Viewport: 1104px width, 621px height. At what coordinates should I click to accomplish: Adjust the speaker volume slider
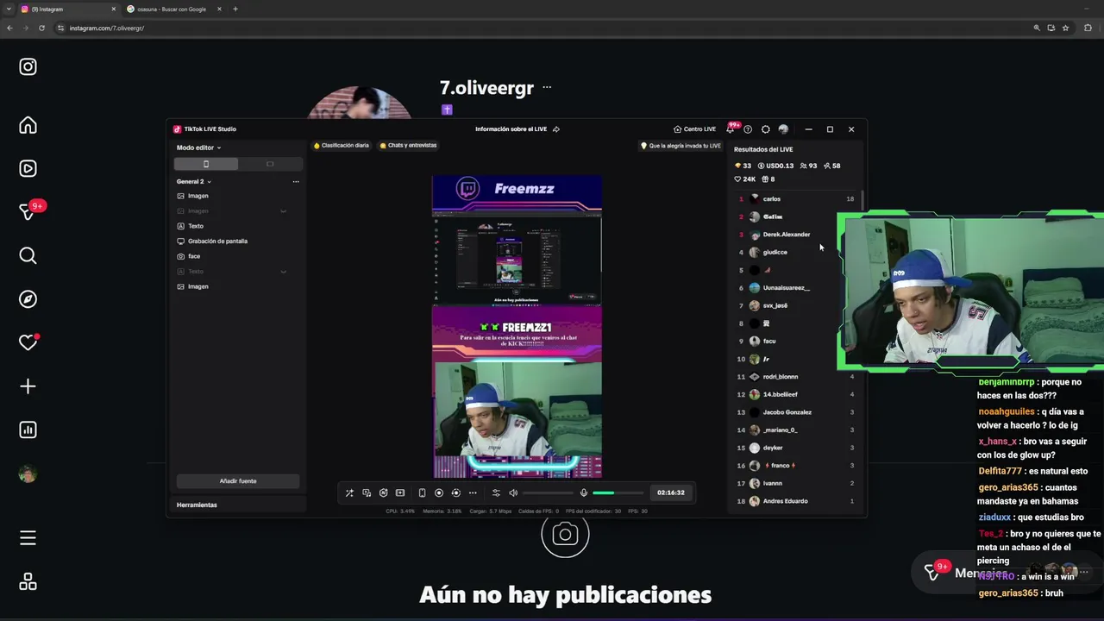[548, 492]
